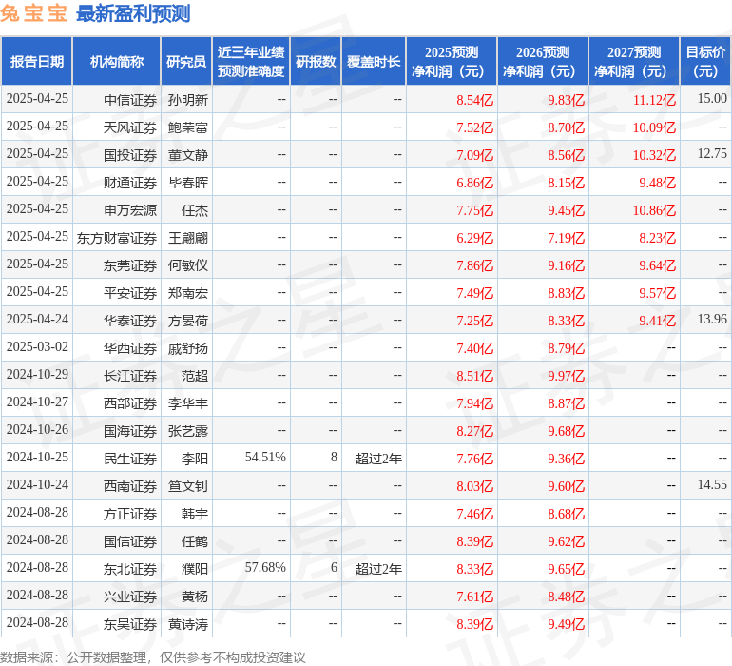This screenshot has height=666, width=732.
Task: Click the 数据来源 footnote text
Action: tap(153, 657)
